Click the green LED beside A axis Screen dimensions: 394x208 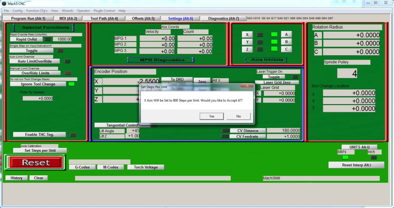(274, 34)
